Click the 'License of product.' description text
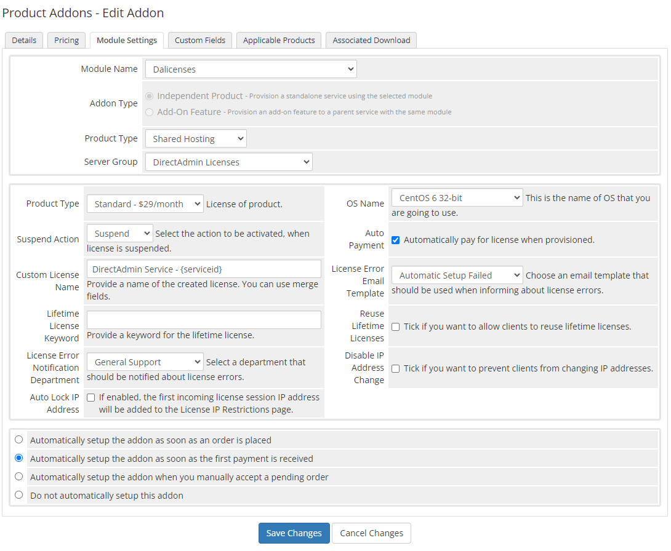Viewport: 671px width, 551px height. point(244,204)
